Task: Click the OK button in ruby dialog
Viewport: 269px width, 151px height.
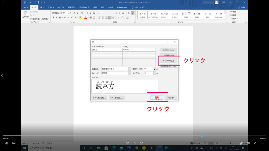Action: pyautogui.click(x=157, y=98)
